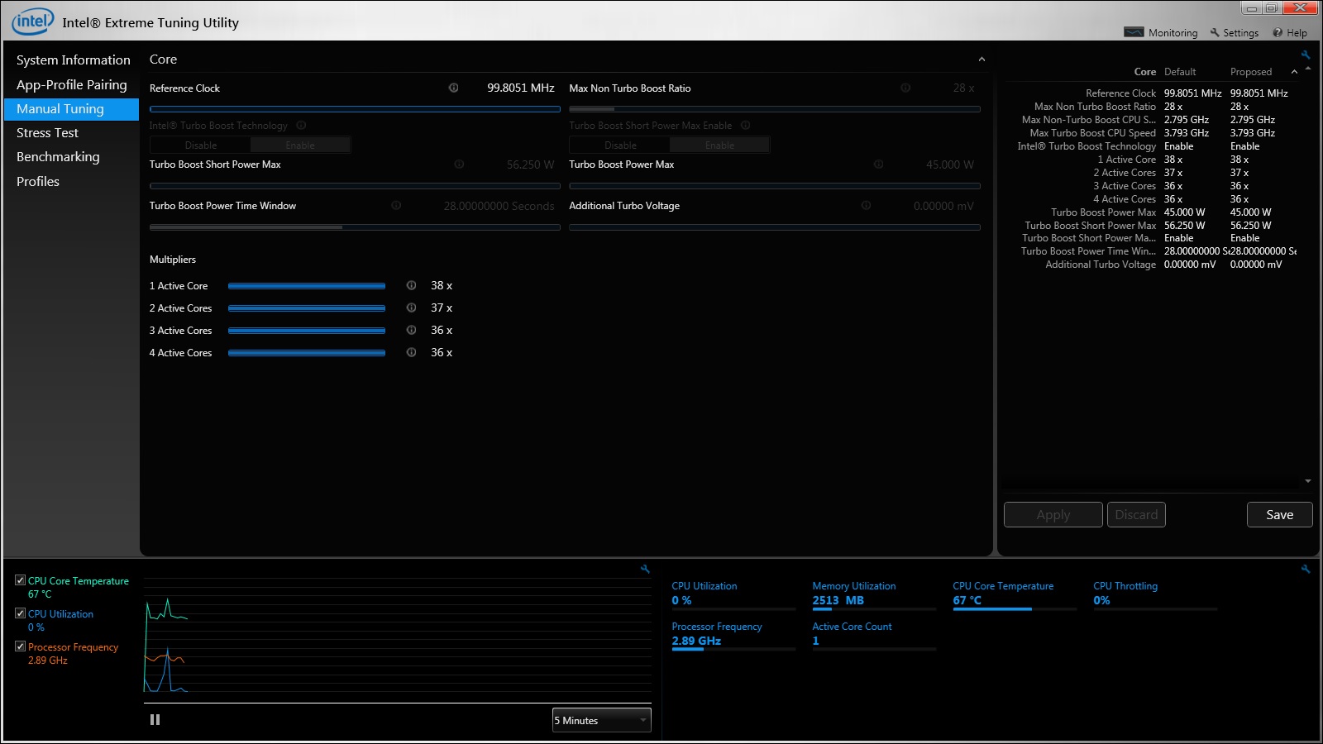Adjust Max Non Turbo Boost Ratio slider

(775, 109)
